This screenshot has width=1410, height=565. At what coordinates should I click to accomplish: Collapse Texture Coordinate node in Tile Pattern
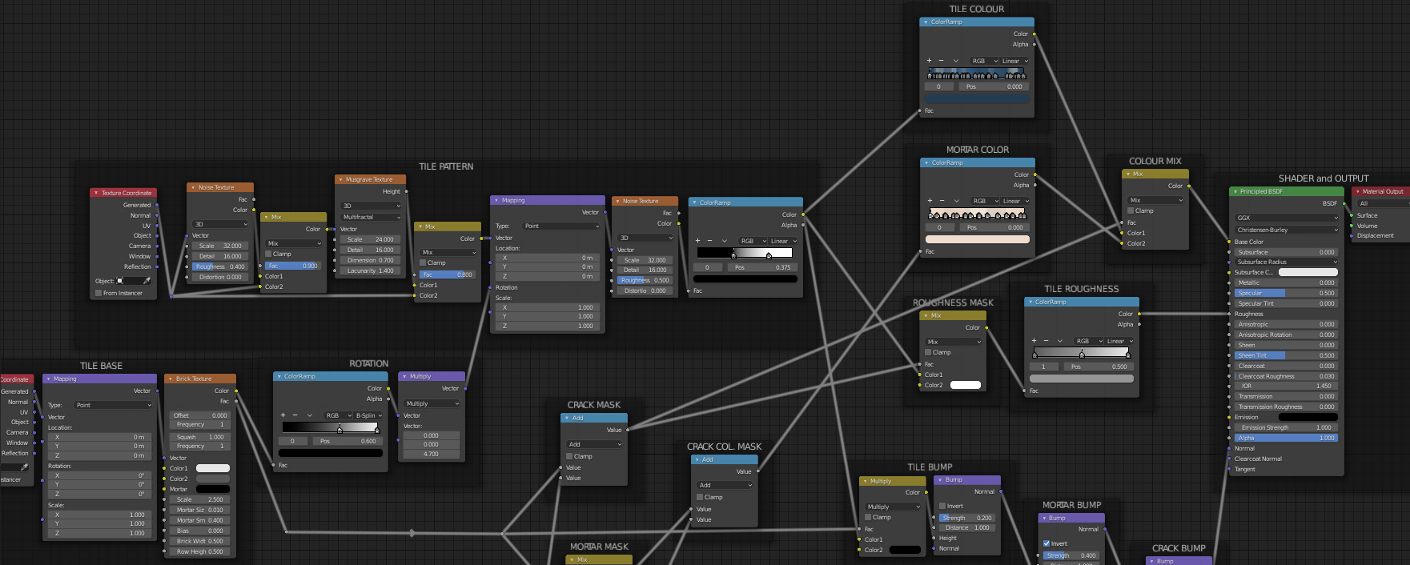point(96,193)
